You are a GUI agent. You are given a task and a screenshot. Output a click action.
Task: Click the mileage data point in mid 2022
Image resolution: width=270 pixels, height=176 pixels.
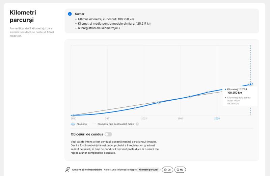click(159, 102)
